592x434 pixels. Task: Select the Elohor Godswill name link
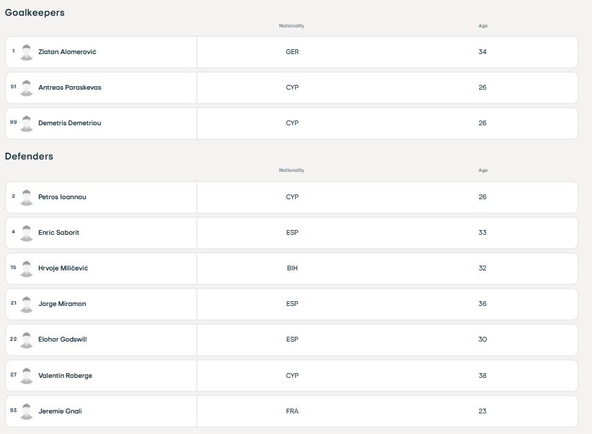coord(62,340)
